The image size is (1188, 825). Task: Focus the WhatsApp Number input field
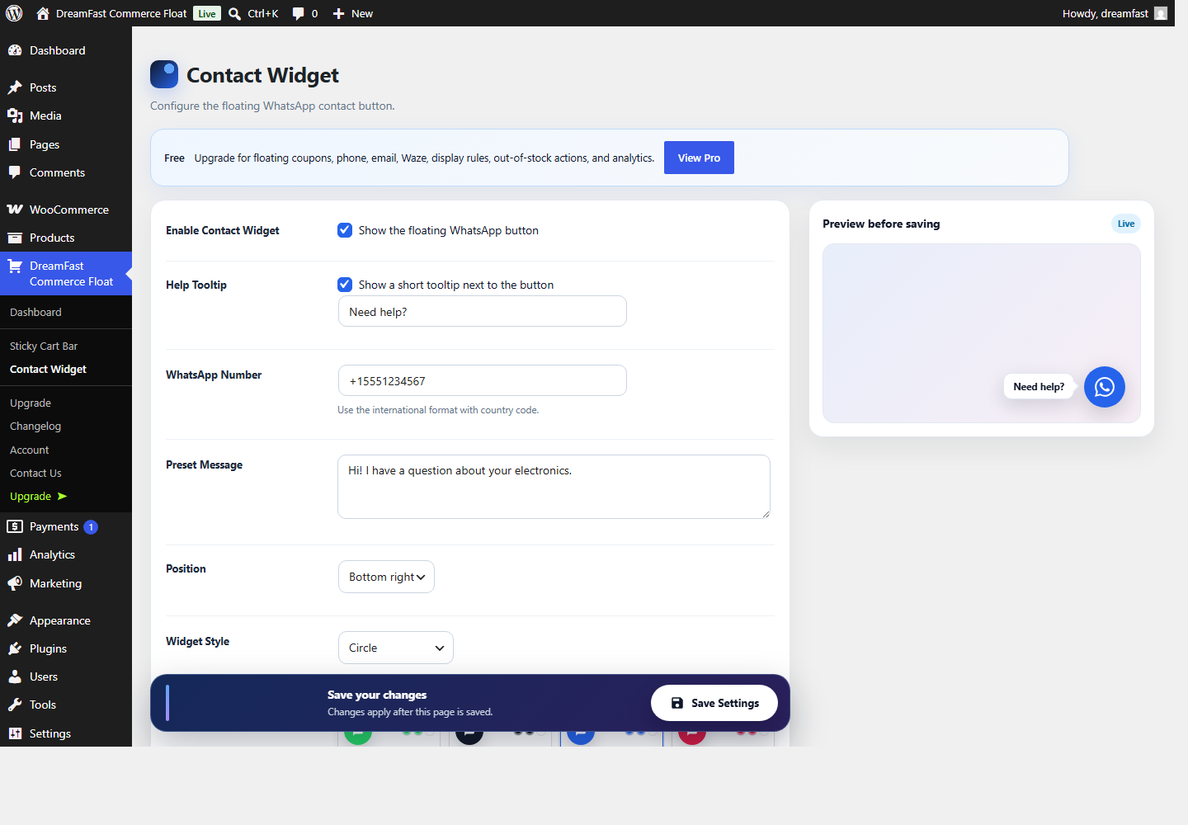[x=483, y=380]
